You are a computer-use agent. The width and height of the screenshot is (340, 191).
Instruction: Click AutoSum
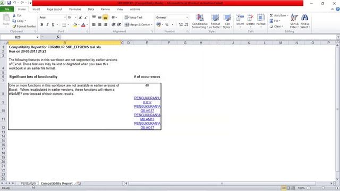click(x=278, y=15)
